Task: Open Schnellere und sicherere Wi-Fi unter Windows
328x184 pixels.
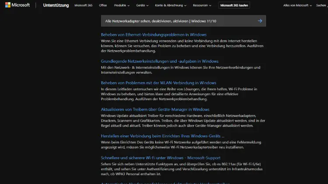Action: pyautogui.click(x=161, y=158)
